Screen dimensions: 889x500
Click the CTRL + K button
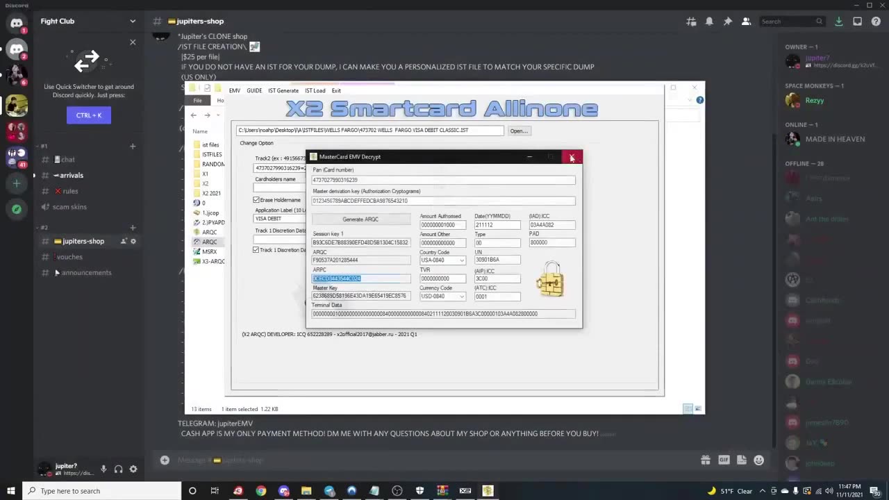(x=89, y=115)
